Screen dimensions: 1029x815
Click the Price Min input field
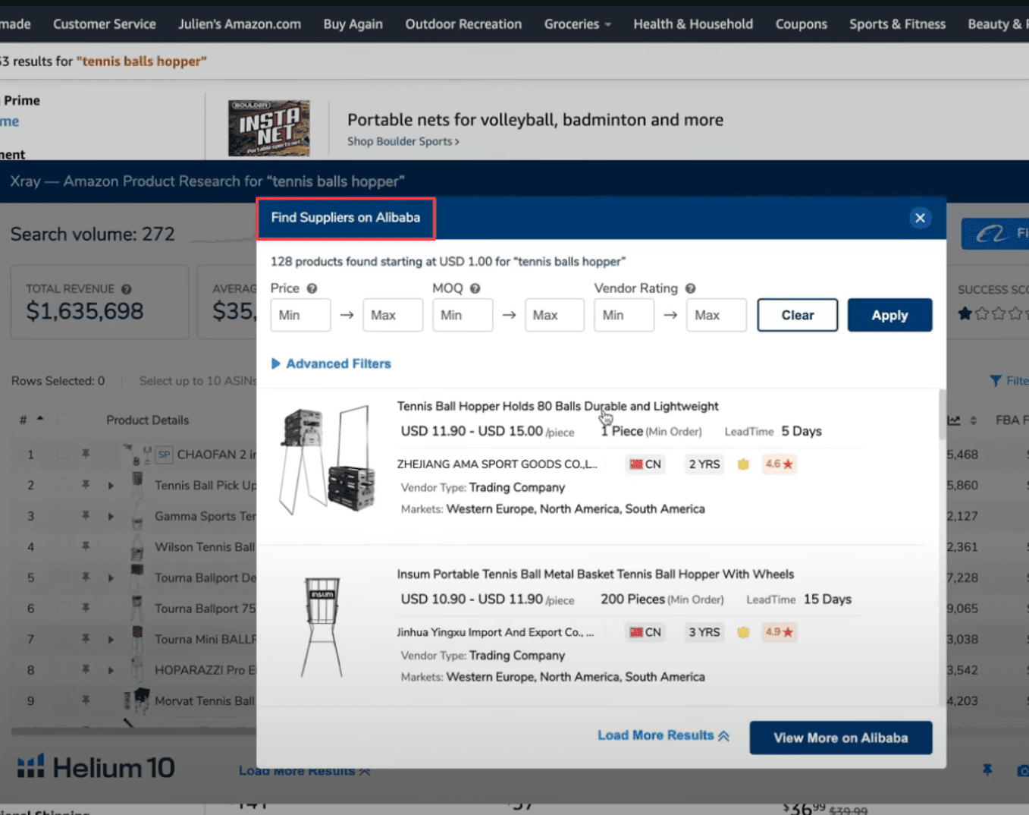click(x=300, y=315)
